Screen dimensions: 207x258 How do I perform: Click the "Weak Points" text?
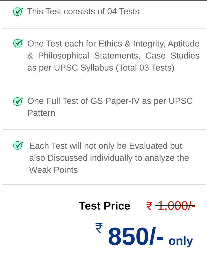(53, 170)
